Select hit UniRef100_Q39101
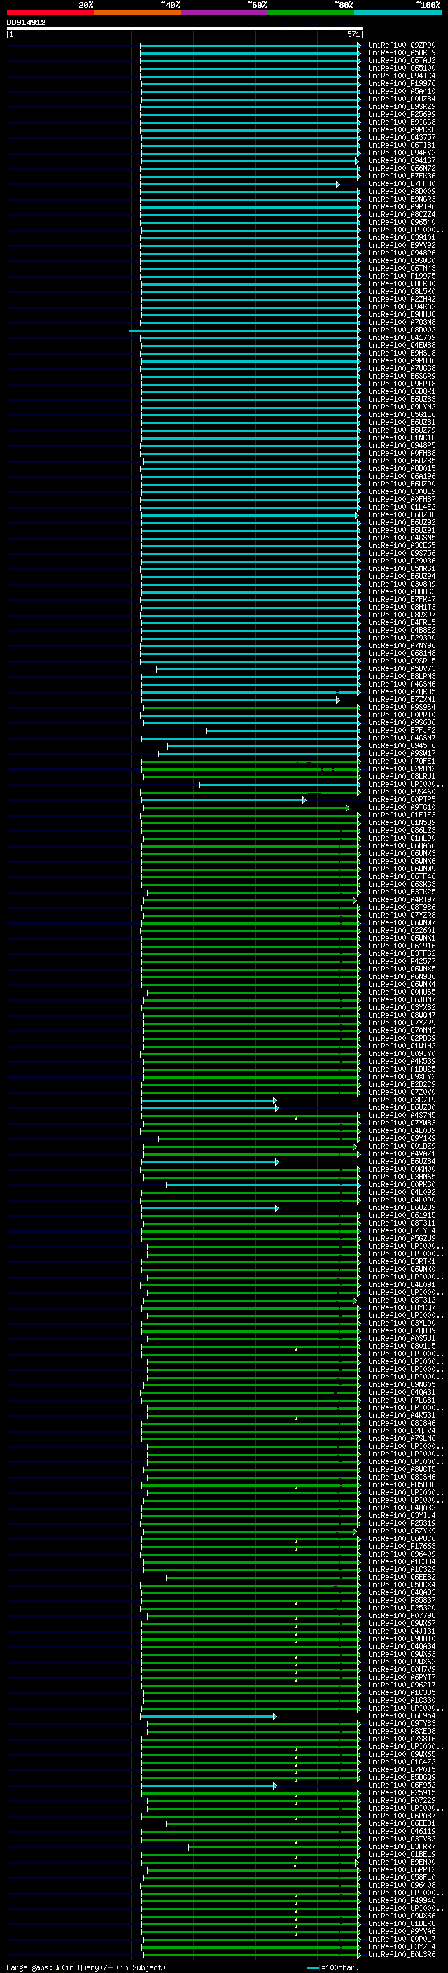This screenshot has width=448, height=1973. point(401,237)
